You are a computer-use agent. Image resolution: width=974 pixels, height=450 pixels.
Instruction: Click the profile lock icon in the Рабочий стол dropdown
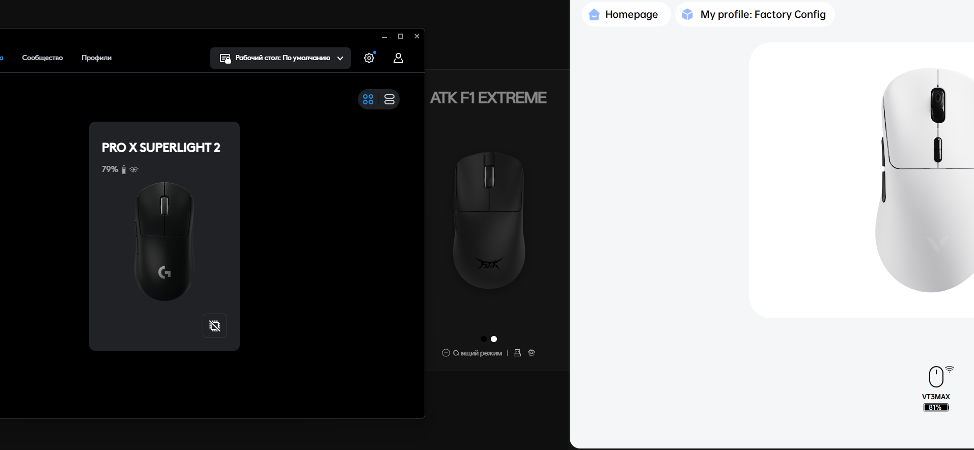225,59
